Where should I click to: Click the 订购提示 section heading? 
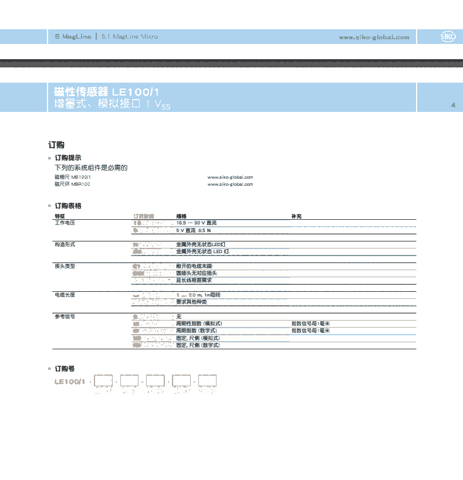(67, 158)
